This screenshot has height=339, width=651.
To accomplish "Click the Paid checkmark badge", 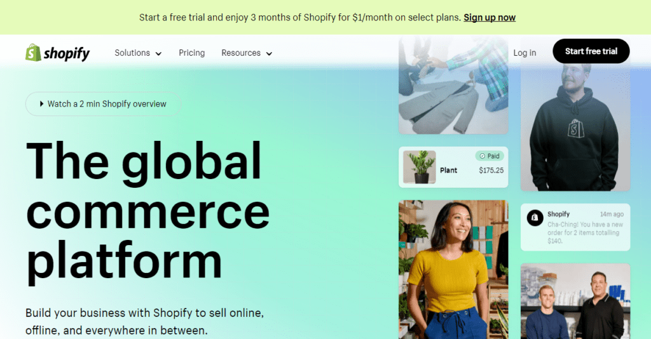I will [490, 156].
